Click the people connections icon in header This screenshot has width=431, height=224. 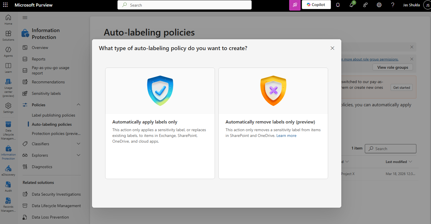click(x=365, y=5)
